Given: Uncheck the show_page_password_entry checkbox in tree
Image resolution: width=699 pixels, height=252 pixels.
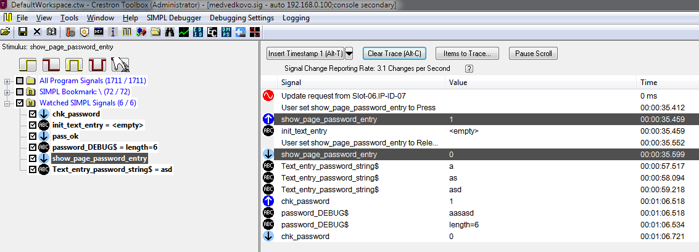Looking at the screenshot, I should (x=33, y=158).
